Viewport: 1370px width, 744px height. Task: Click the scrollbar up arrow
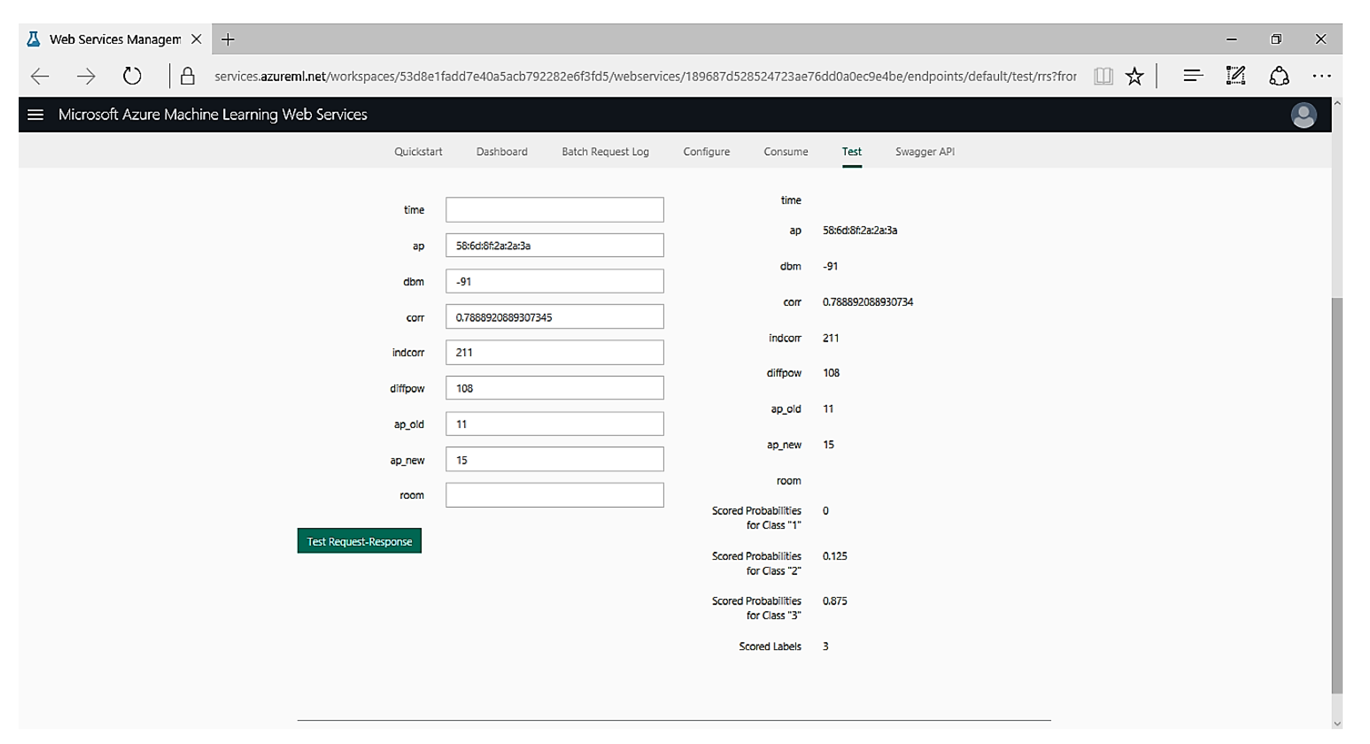[x=1337, y=103]
